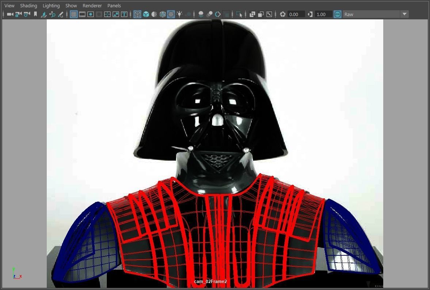The image size is (430, 290).
Task: Open the View menu
Action: (9, 5)
